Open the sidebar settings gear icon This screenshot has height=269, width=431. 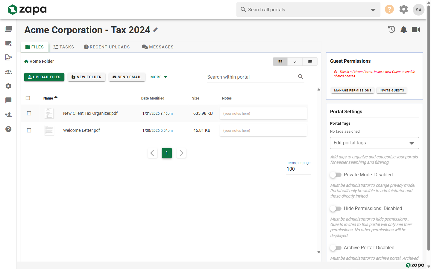(8, 86)
